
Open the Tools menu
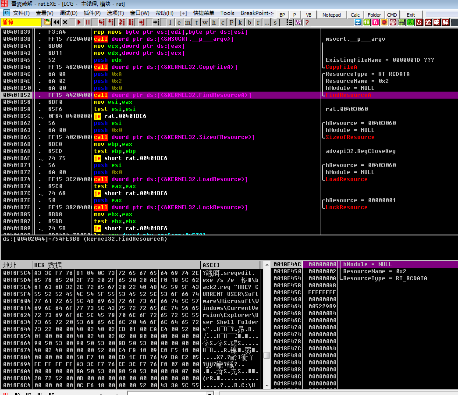227,13
